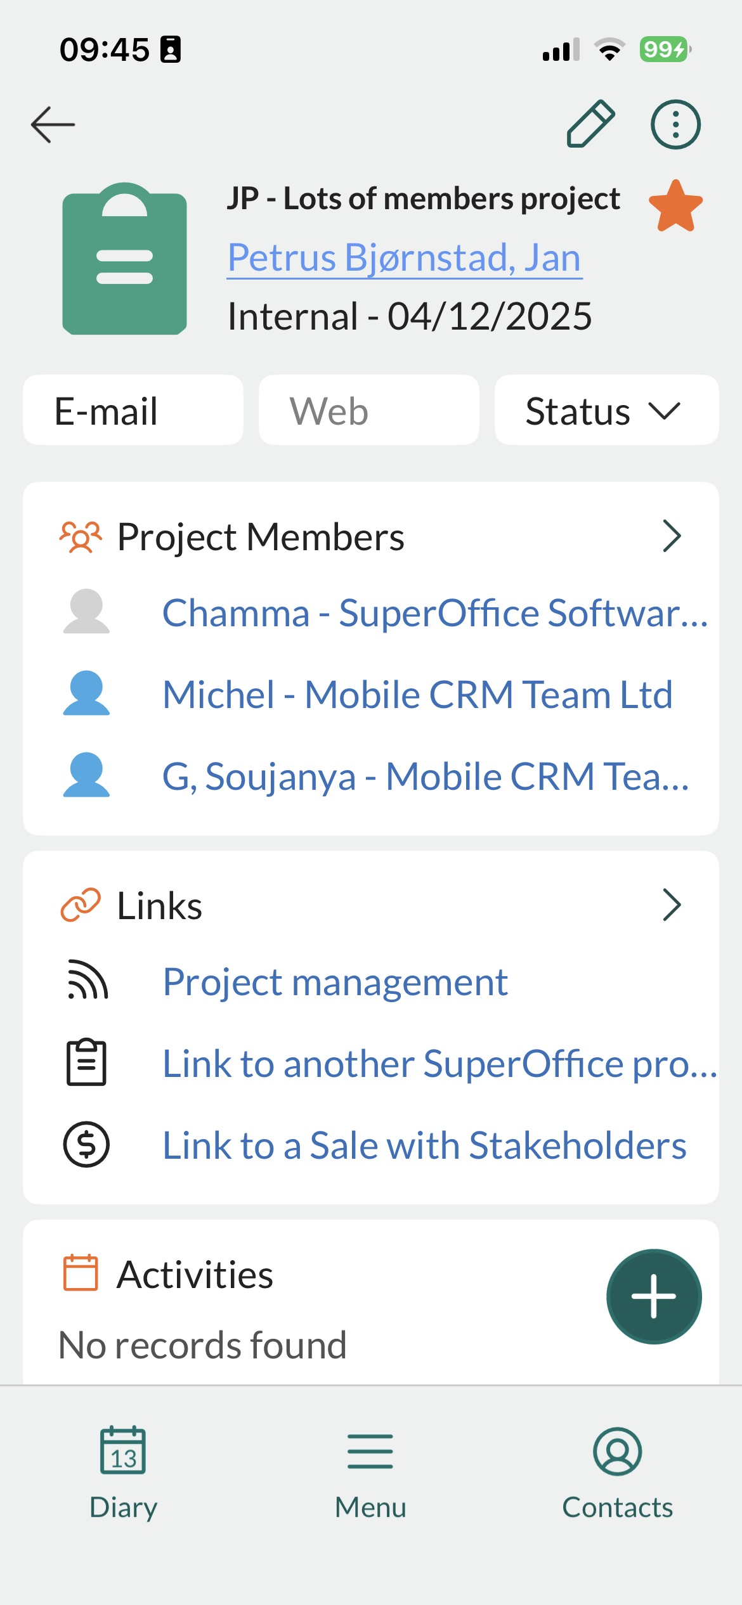Tap the pencil edit icon
Image resolution: width=742 pixels, height=1605 pixels.
click(x=590, y=124)
